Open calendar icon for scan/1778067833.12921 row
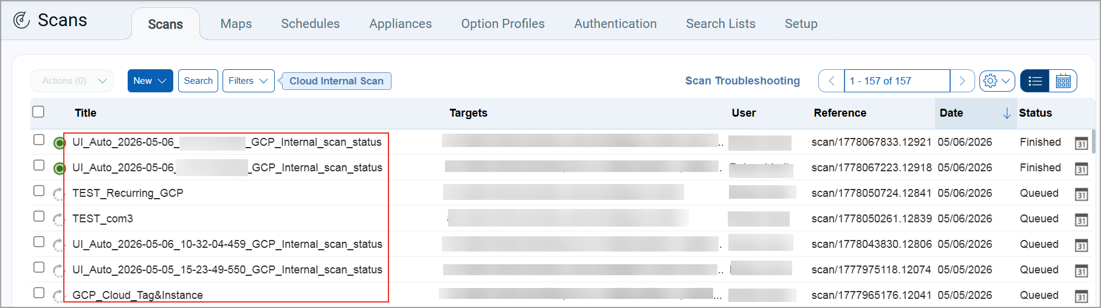 [x=1081, y=143]
